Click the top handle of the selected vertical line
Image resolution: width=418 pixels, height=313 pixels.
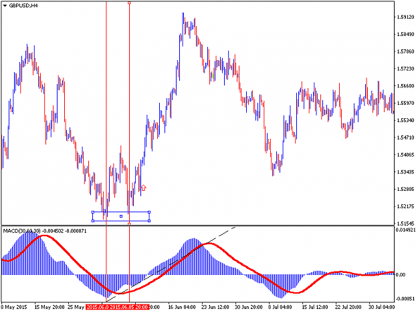129,3
